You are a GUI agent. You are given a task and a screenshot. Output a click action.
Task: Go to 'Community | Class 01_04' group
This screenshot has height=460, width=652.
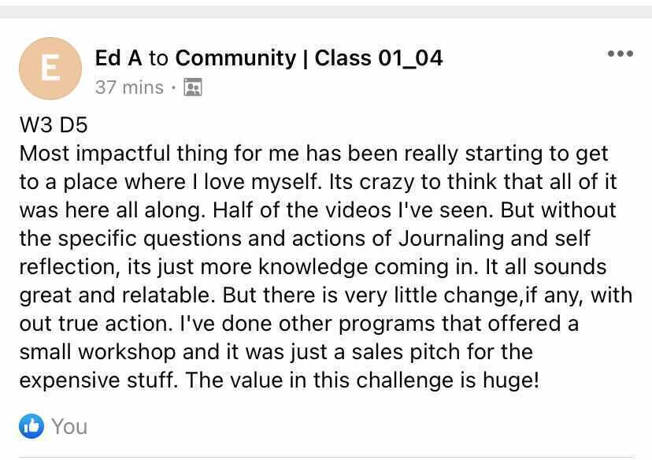tap(309, 57)
